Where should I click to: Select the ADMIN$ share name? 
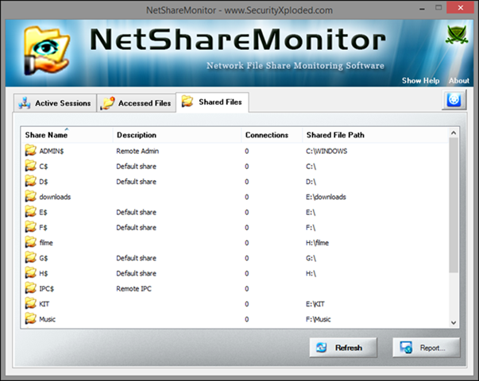[52, 151]
